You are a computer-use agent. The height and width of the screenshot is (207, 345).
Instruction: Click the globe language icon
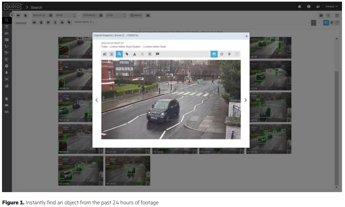318,7
